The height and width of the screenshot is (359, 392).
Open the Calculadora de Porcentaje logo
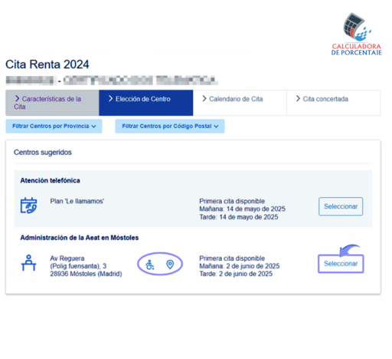coord(356,34)
